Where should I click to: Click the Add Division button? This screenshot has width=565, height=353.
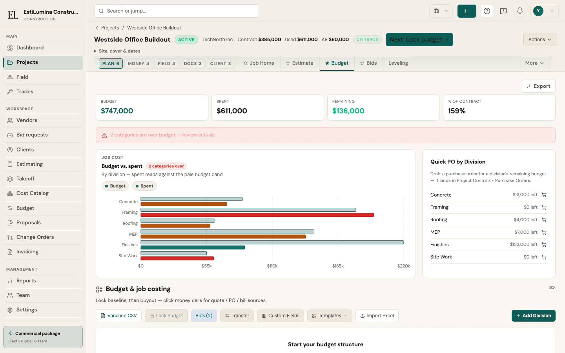click(x=534, y=316)
